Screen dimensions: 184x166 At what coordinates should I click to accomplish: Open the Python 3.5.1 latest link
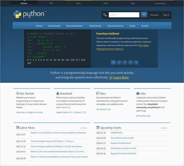(x=68, y=112)
